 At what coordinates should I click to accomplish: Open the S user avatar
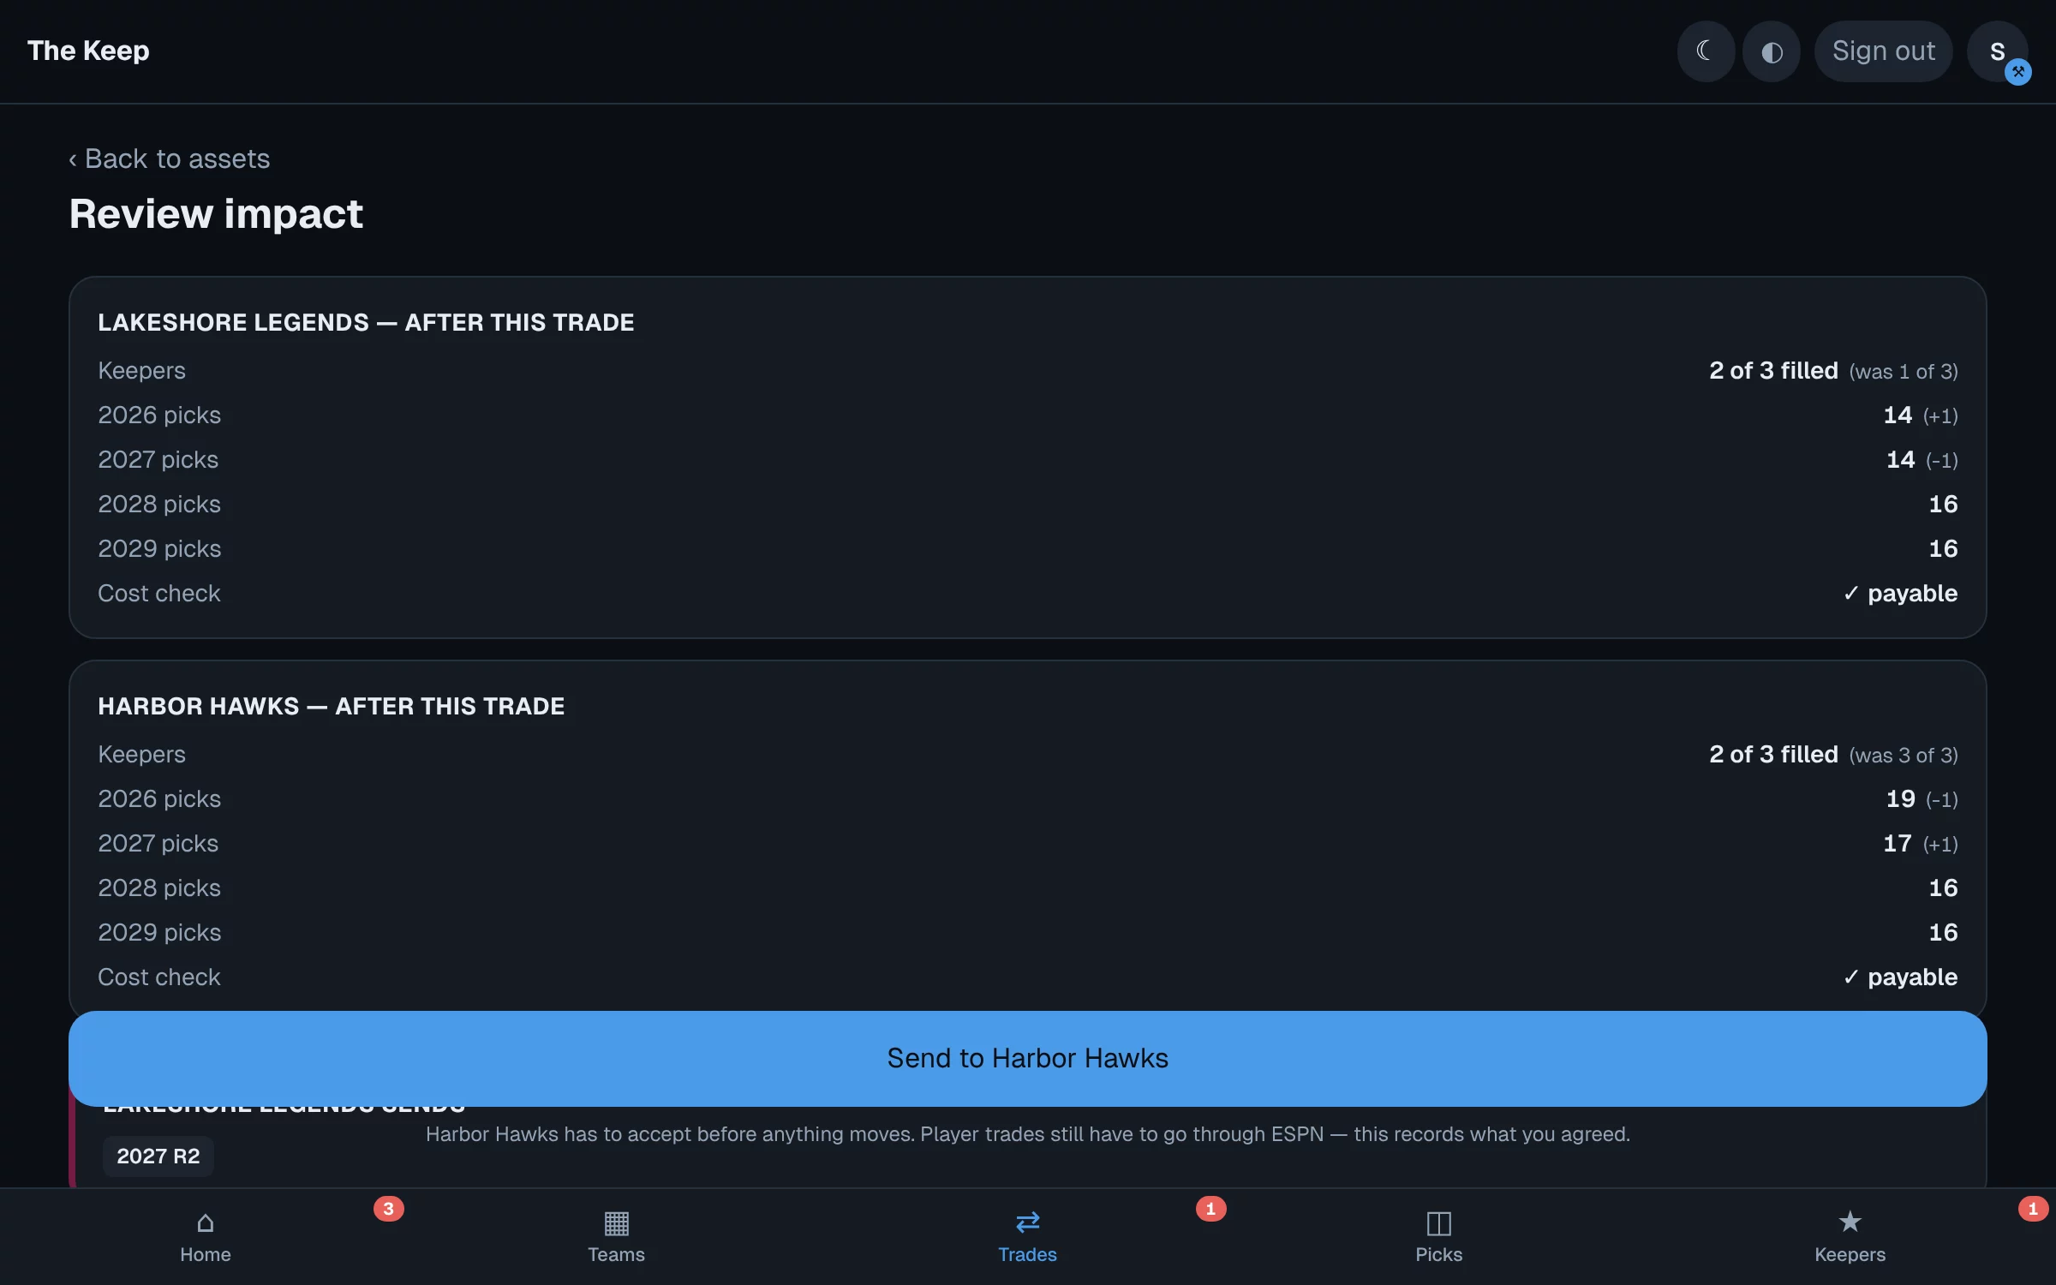(x=1997, y=51)
